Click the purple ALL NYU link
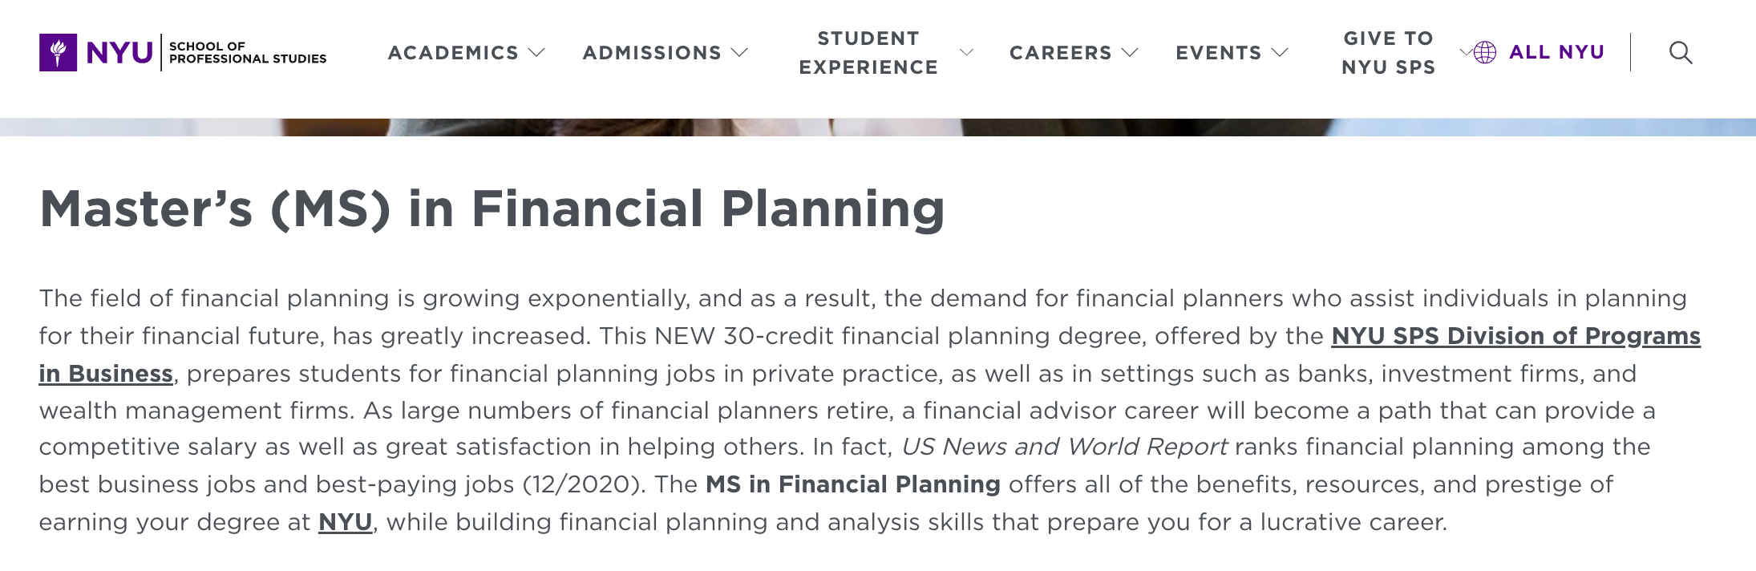 pyautogui.click(x=1556, y=53)
